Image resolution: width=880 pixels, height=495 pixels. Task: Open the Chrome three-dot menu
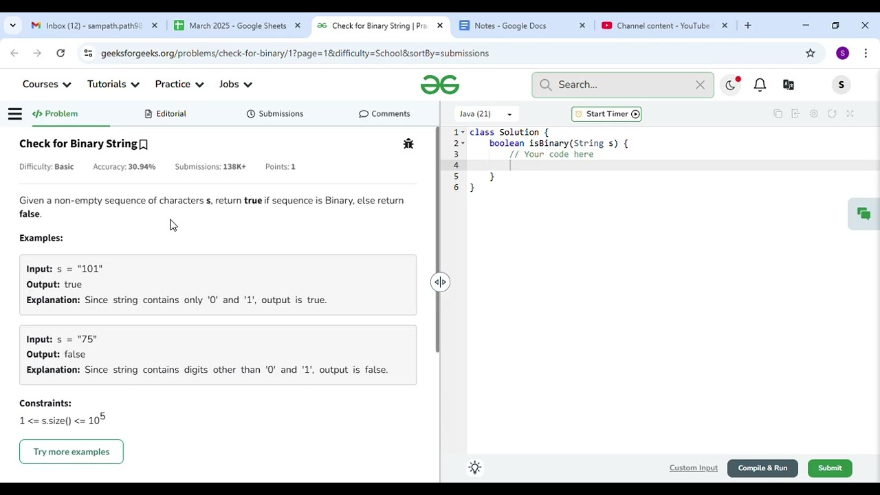(866, 53)
